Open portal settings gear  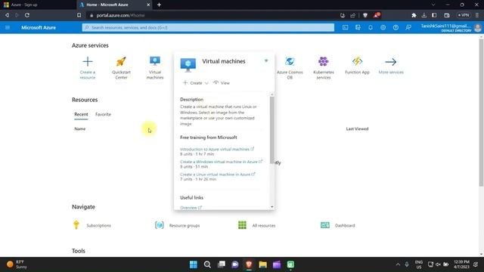pyautogui.click(x=383, y=27)
